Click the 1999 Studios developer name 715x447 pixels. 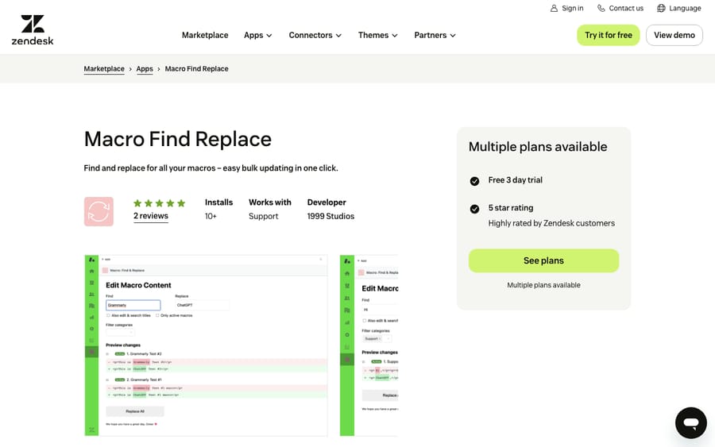[330, 216]
